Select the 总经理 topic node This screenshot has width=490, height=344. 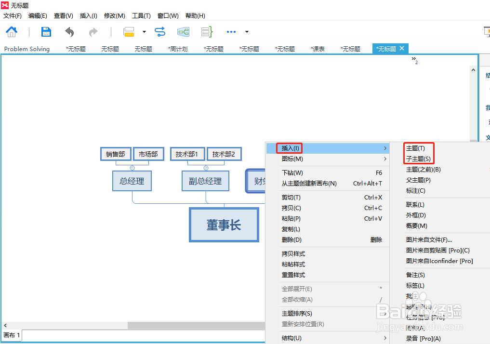pyautogui.click(x=132, y=181)
